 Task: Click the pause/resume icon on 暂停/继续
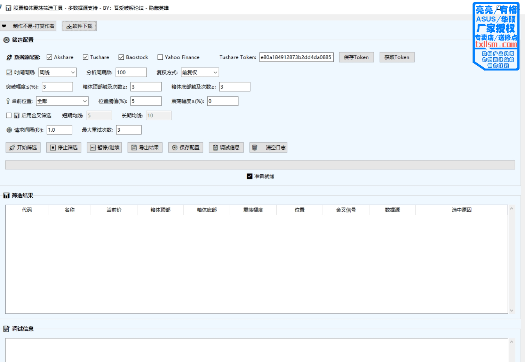93,148
